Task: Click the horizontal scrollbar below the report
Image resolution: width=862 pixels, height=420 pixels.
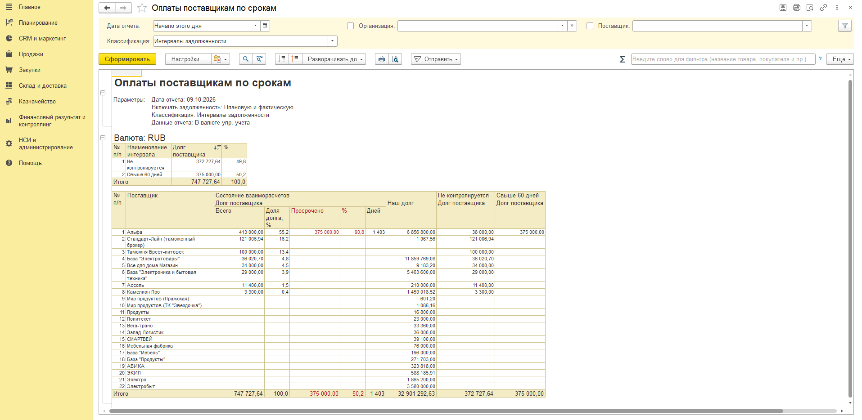Action: (x=446, y=411)
